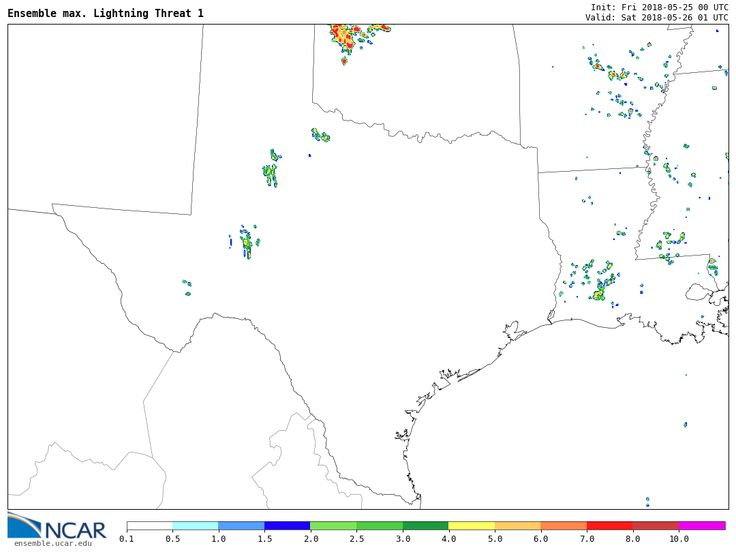Click the Valid time text line
This screenshot has height=552, width=736.
click(656, 18)
